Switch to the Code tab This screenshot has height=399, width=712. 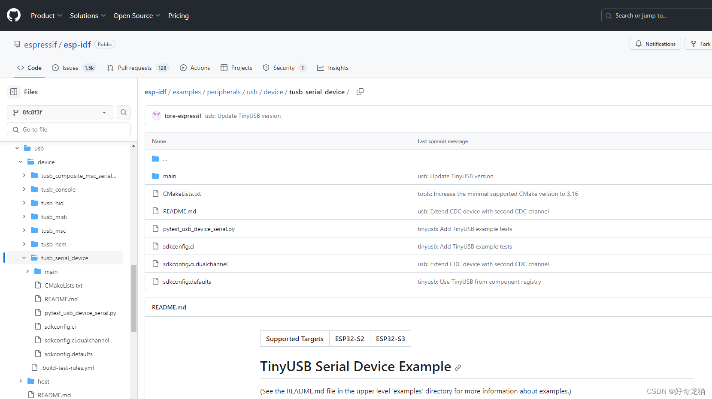(29, 68)
